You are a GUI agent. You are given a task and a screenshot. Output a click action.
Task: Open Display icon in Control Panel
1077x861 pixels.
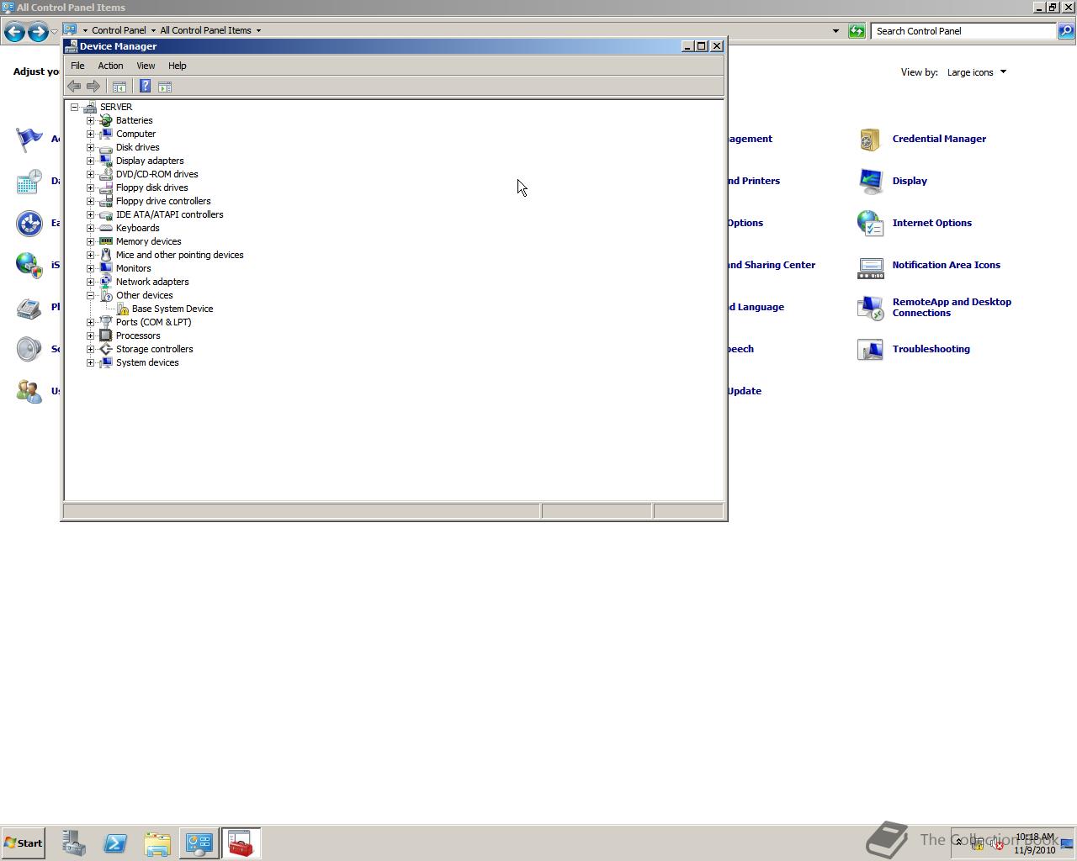click(870, 181)
